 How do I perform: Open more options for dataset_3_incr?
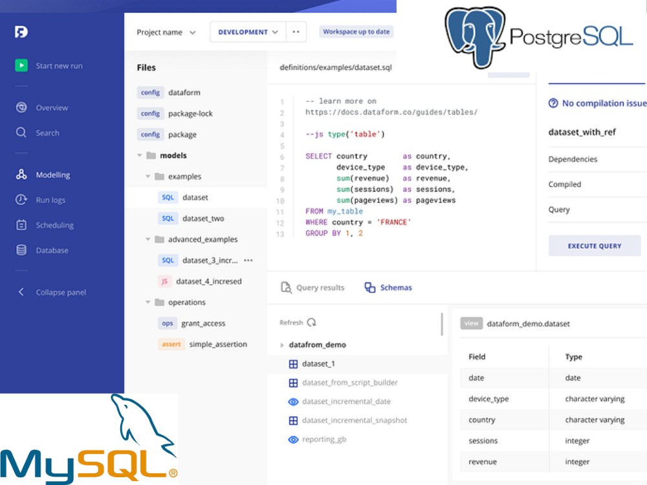point(248,260)
